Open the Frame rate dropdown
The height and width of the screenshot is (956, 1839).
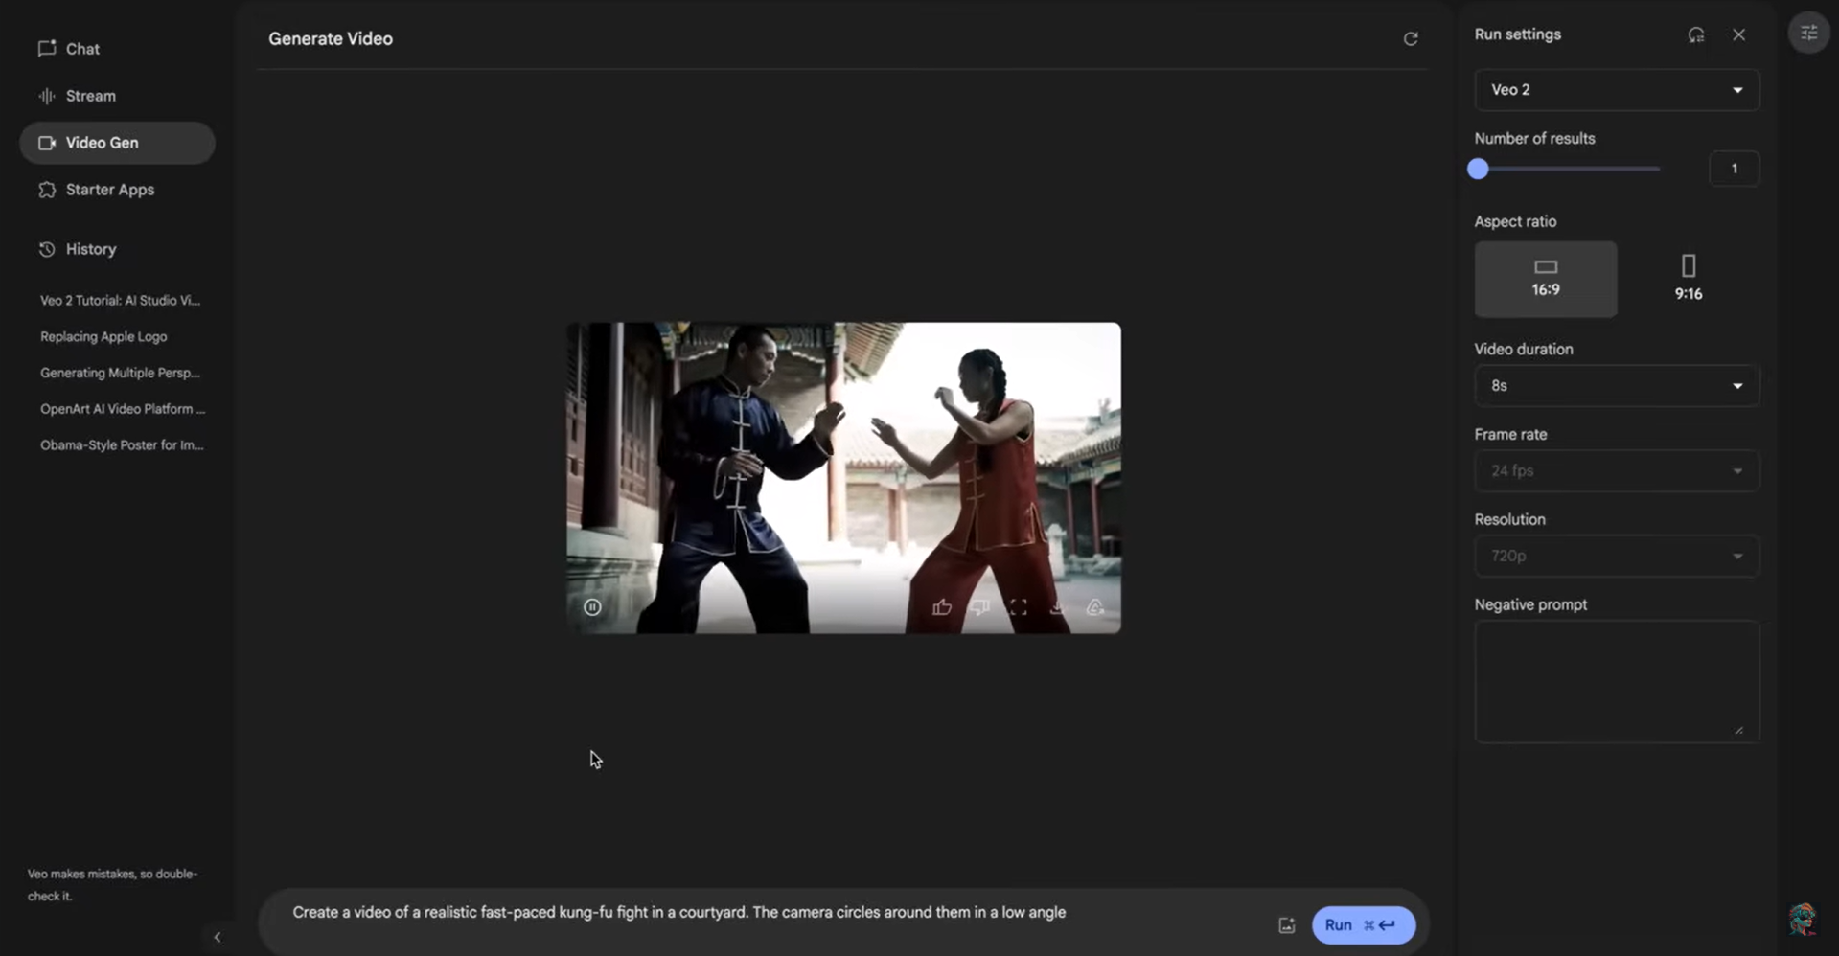tap(1616, 470)
